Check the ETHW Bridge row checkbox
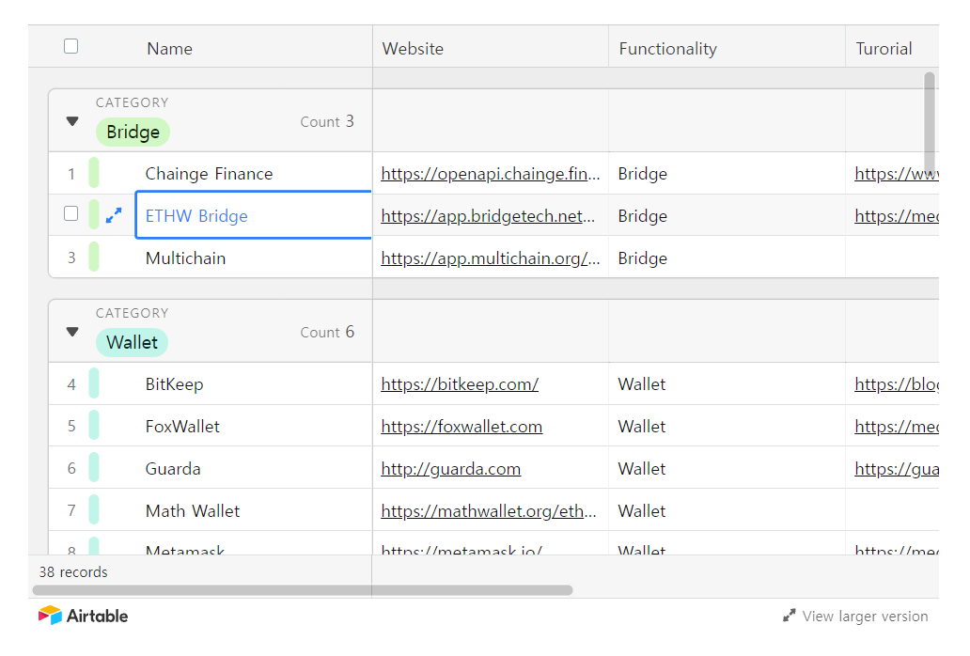970x656 pixels. click(71, 214)
